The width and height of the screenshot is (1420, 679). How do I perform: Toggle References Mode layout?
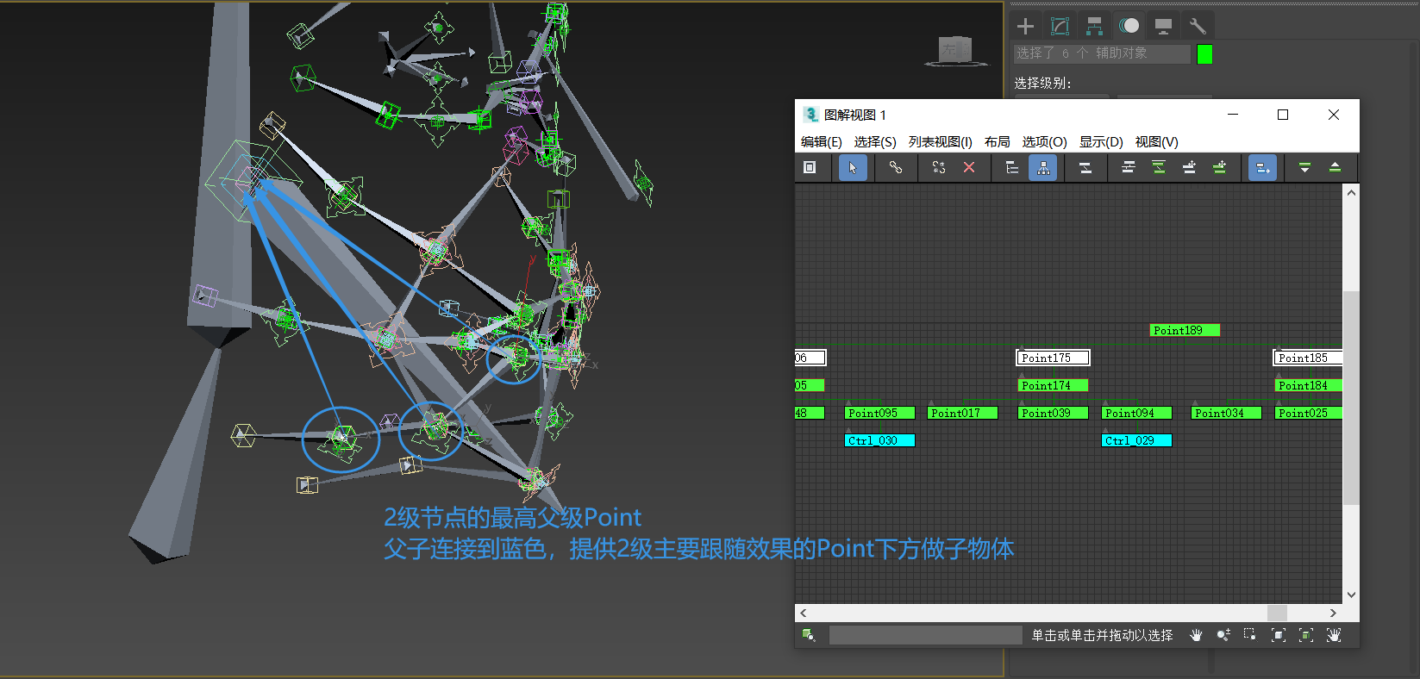[x=1043, y=168]
